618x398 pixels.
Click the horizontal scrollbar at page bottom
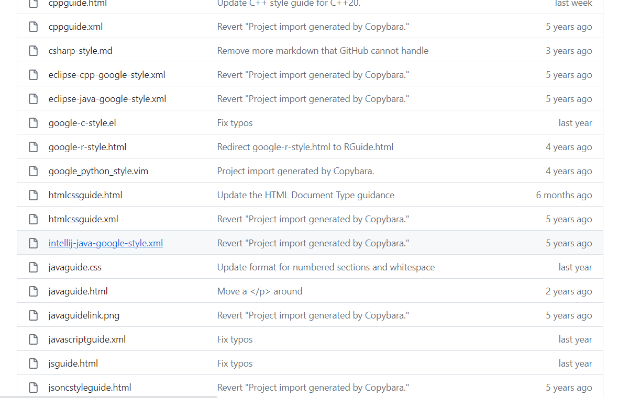[x=109, y=396]
